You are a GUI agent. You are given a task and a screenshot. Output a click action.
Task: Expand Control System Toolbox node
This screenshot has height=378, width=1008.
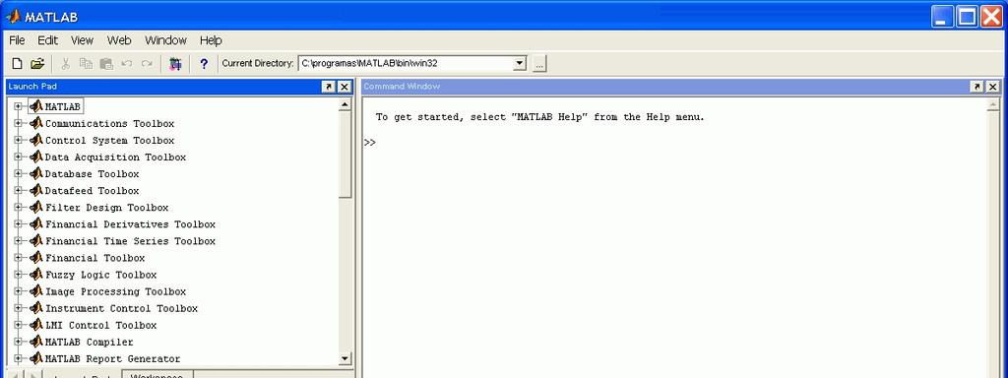pyautogui.click(x=18, y=140)
